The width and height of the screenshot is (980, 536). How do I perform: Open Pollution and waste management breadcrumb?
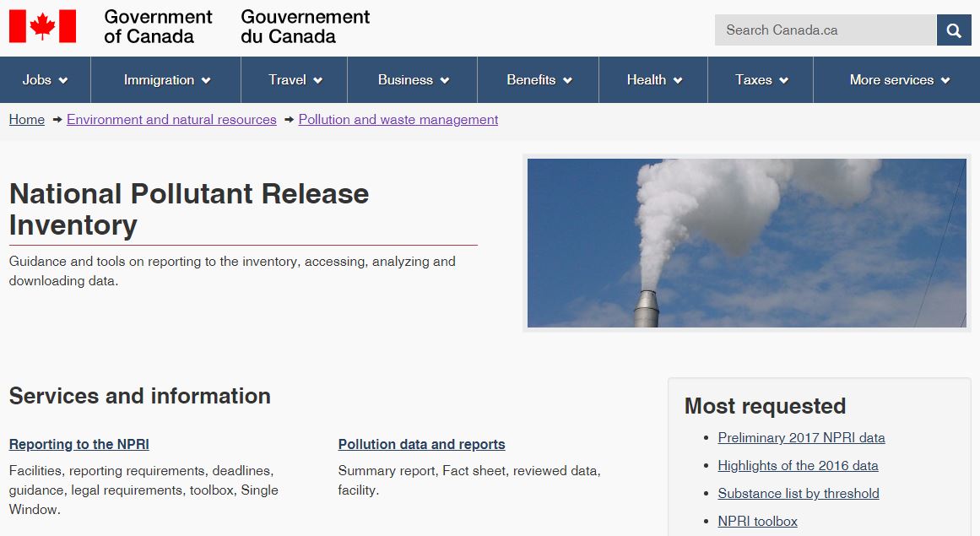398,120
